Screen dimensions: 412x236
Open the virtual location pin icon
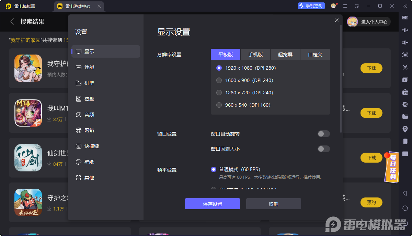(x=405, y=129)
